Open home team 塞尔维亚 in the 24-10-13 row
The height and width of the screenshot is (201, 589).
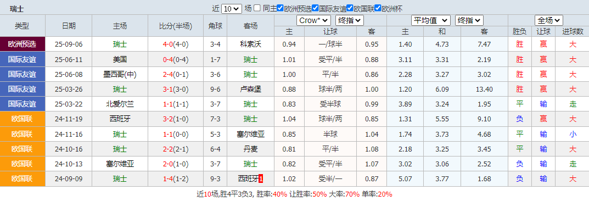[x=120, y=164]
